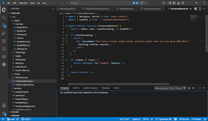Viewport: 208px width, 121px height.
Task: Collapse all problems in the panel
Action: [x=189, y=88]
